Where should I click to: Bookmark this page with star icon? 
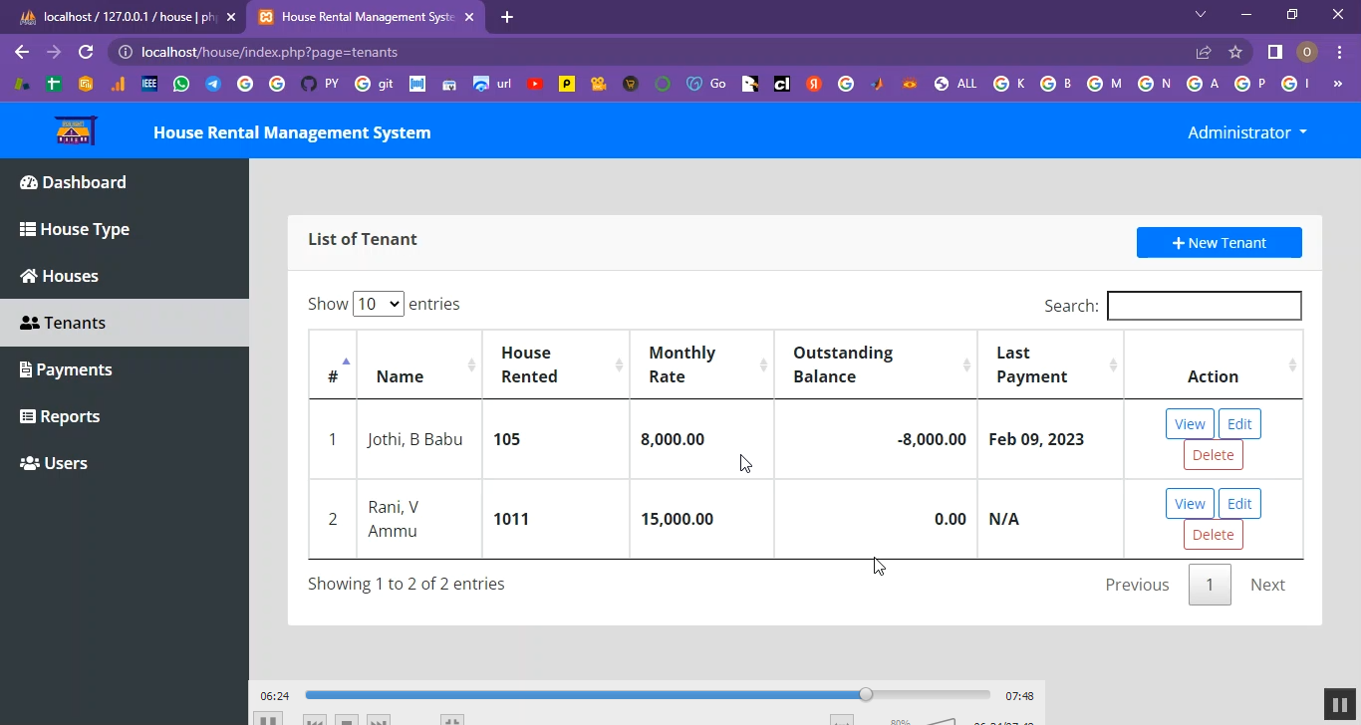tap(1235, 52)
